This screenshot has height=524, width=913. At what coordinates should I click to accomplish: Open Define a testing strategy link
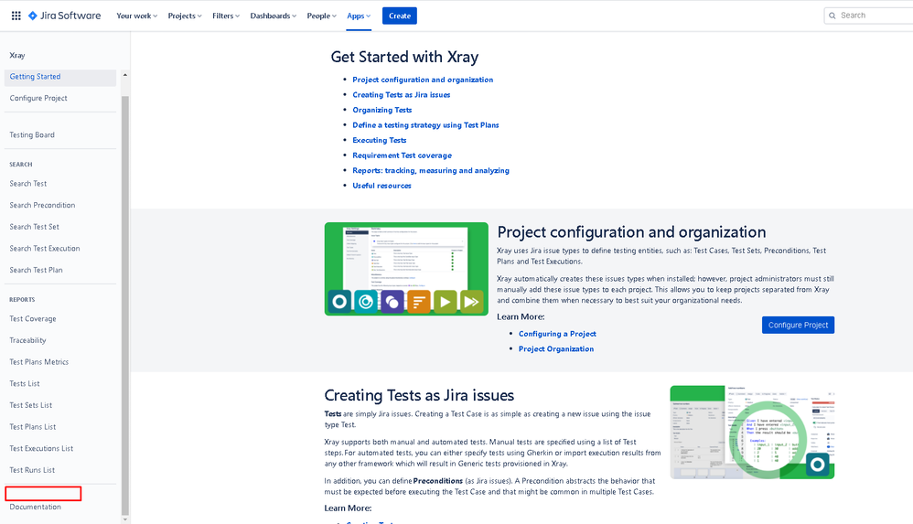425,125
